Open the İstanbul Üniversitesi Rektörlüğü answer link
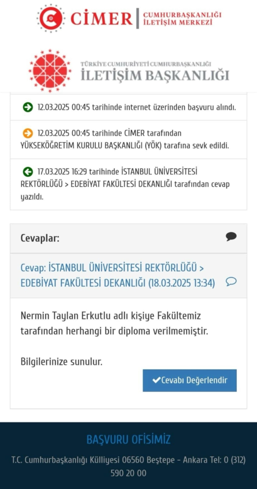The height and width of the screenshot is (489, 257). point(118,275)
